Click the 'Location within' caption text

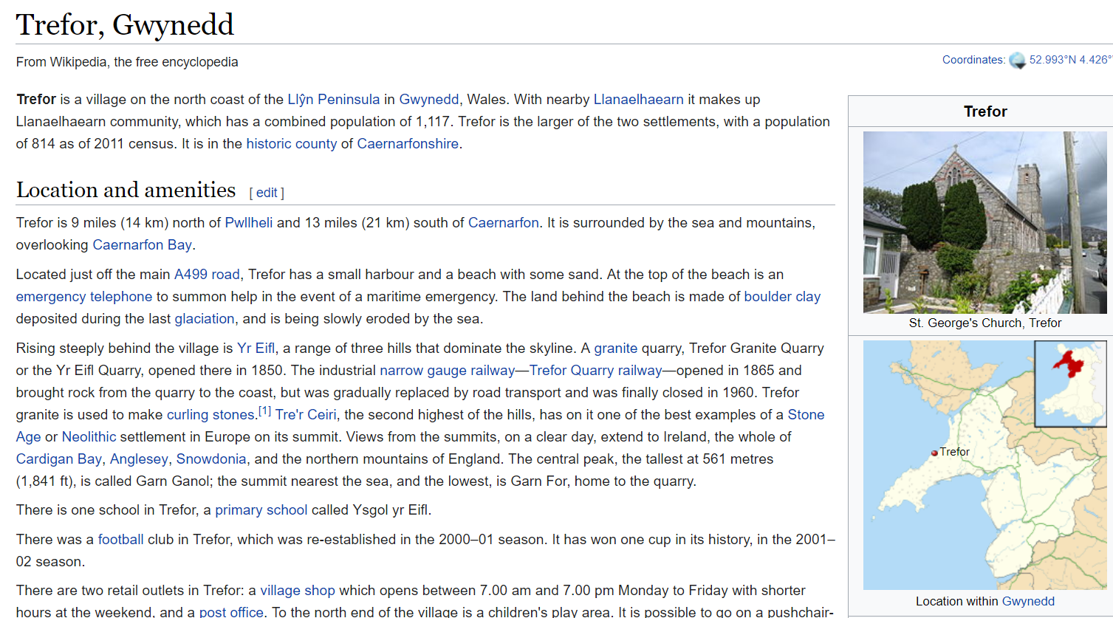957,601
